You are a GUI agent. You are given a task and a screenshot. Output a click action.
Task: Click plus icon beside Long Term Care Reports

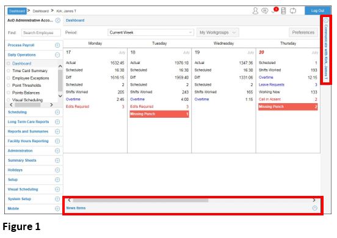tap(57, 122)
